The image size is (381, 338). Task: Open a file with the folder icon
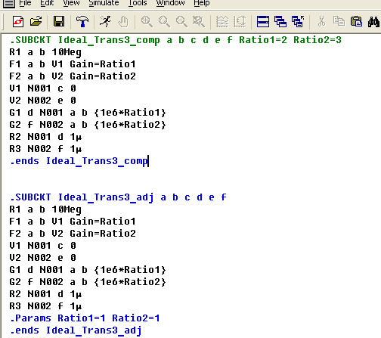click(x=36, y=22)
